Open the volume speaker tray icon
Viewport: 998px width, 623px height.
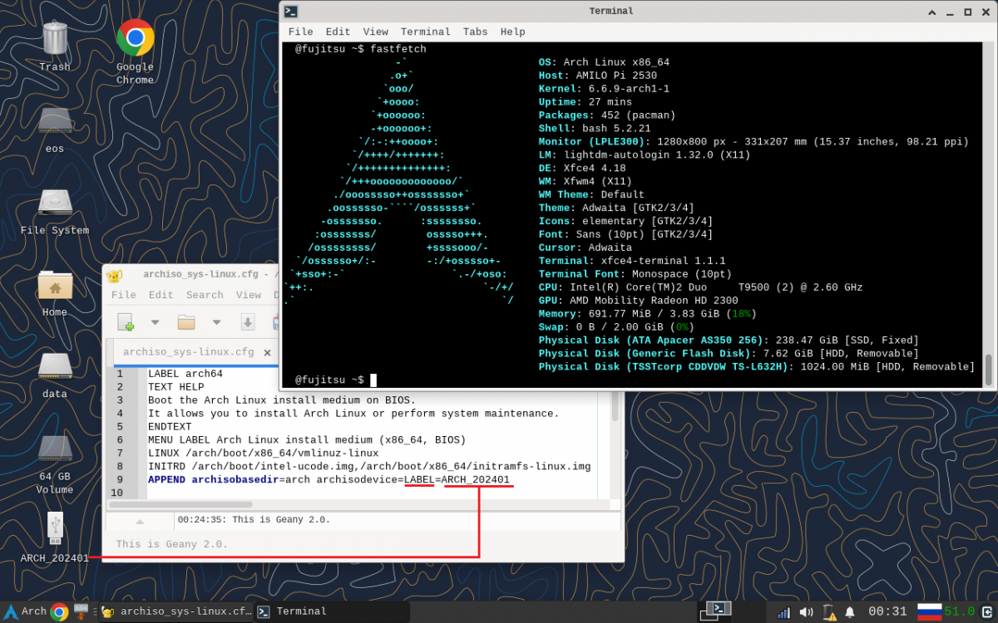pos(806,612)
